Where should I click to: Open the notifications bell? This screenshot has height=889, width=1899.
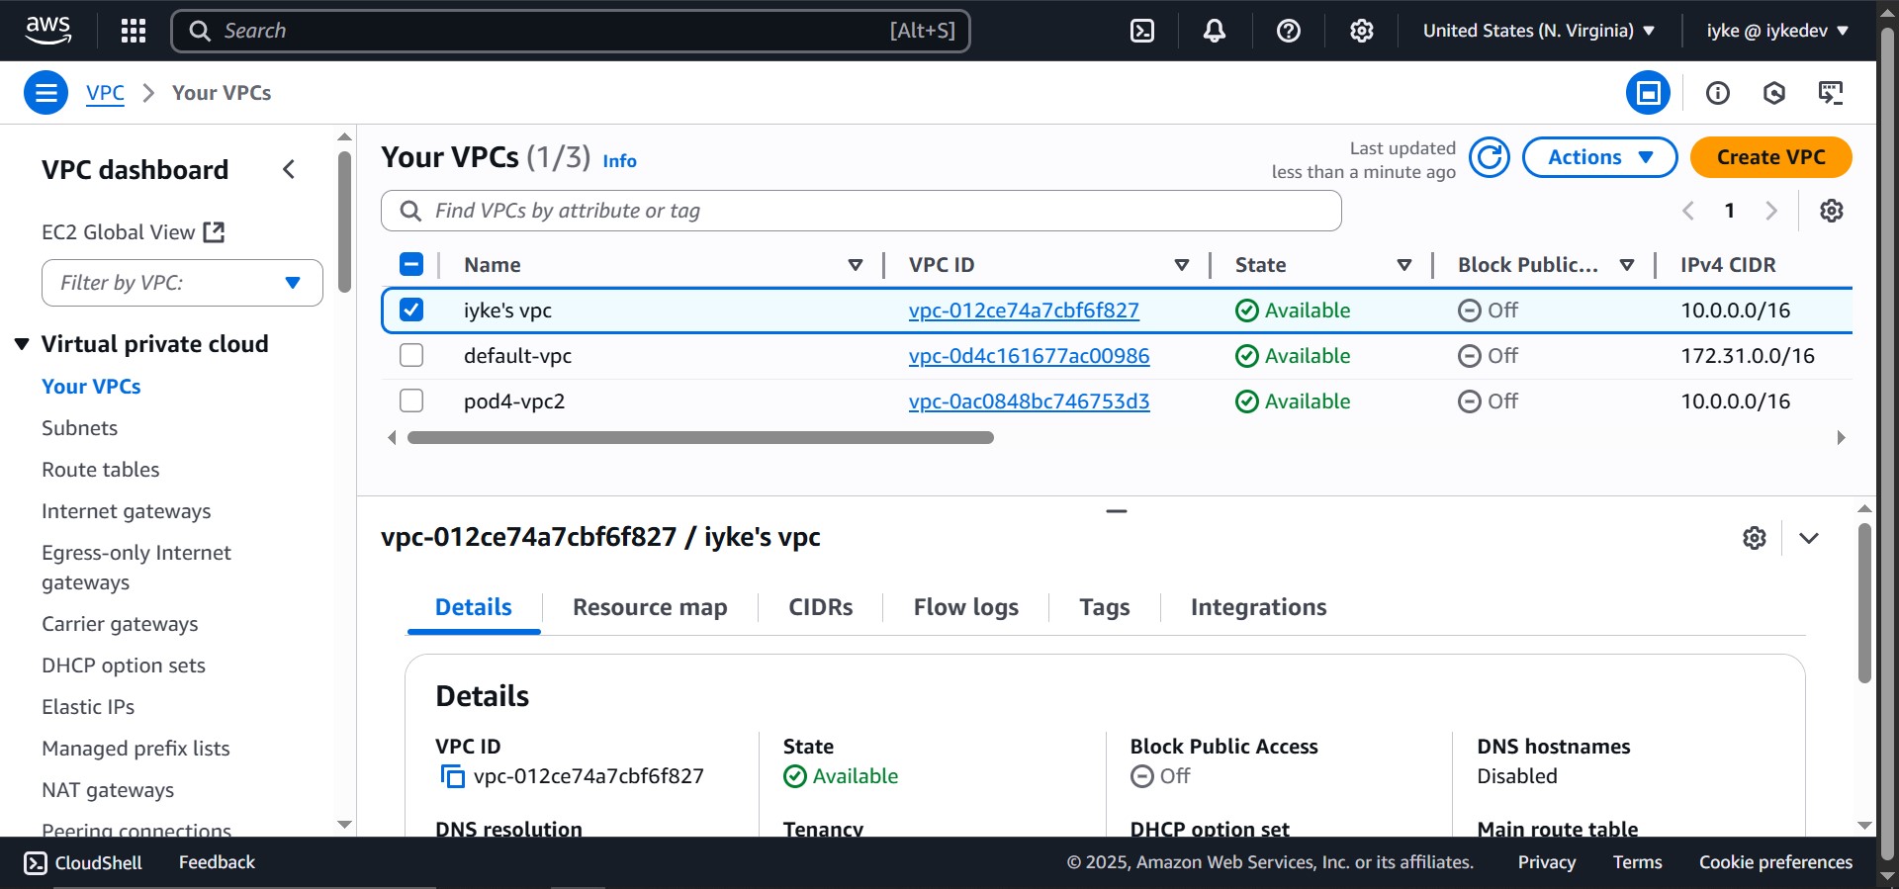tap(1214, 31)
